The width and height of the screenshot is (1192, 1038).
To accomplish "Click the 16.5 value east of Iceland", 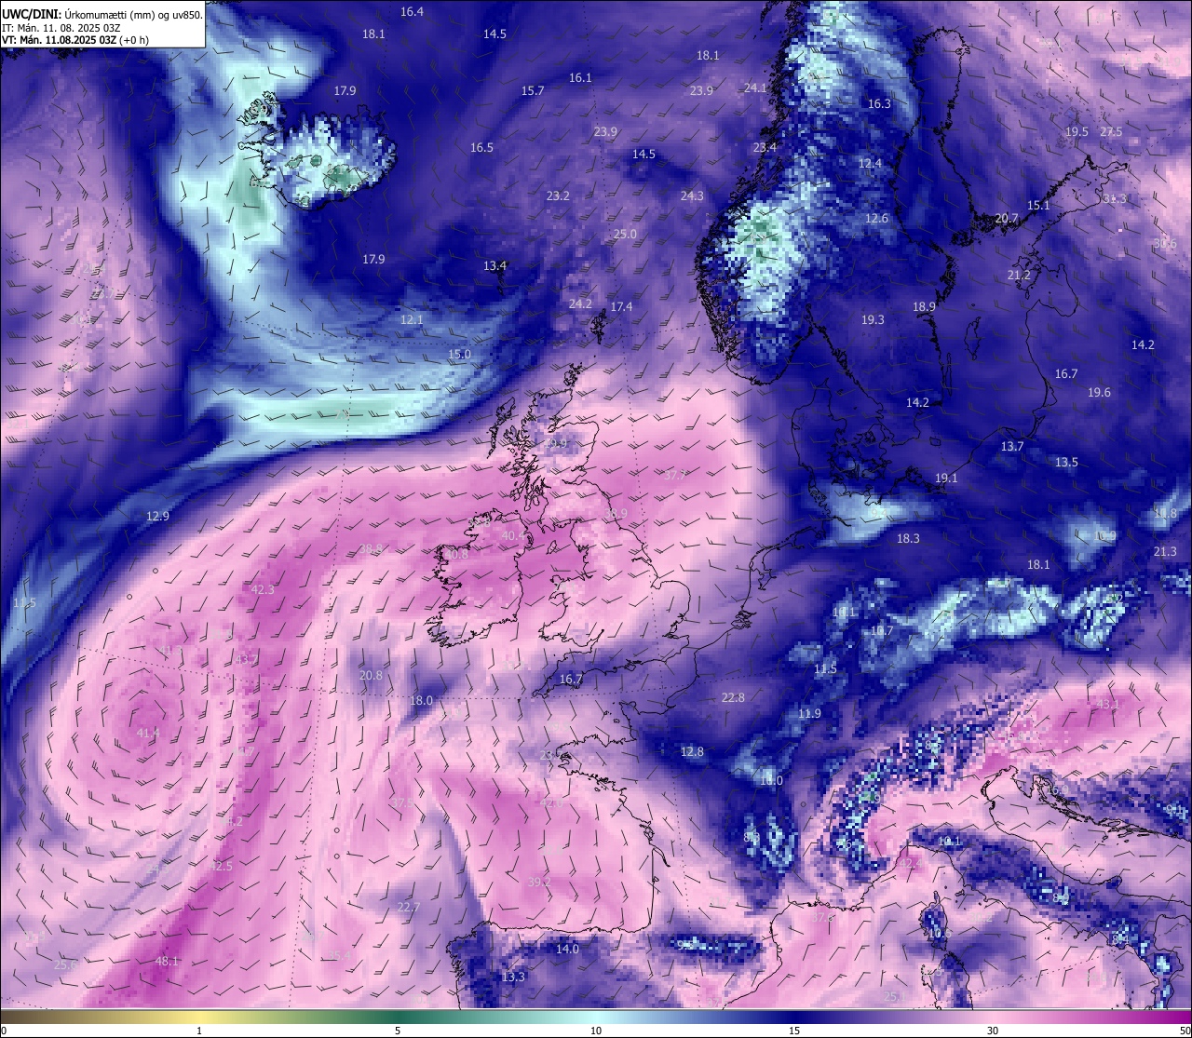I will [x=481, y=147].
